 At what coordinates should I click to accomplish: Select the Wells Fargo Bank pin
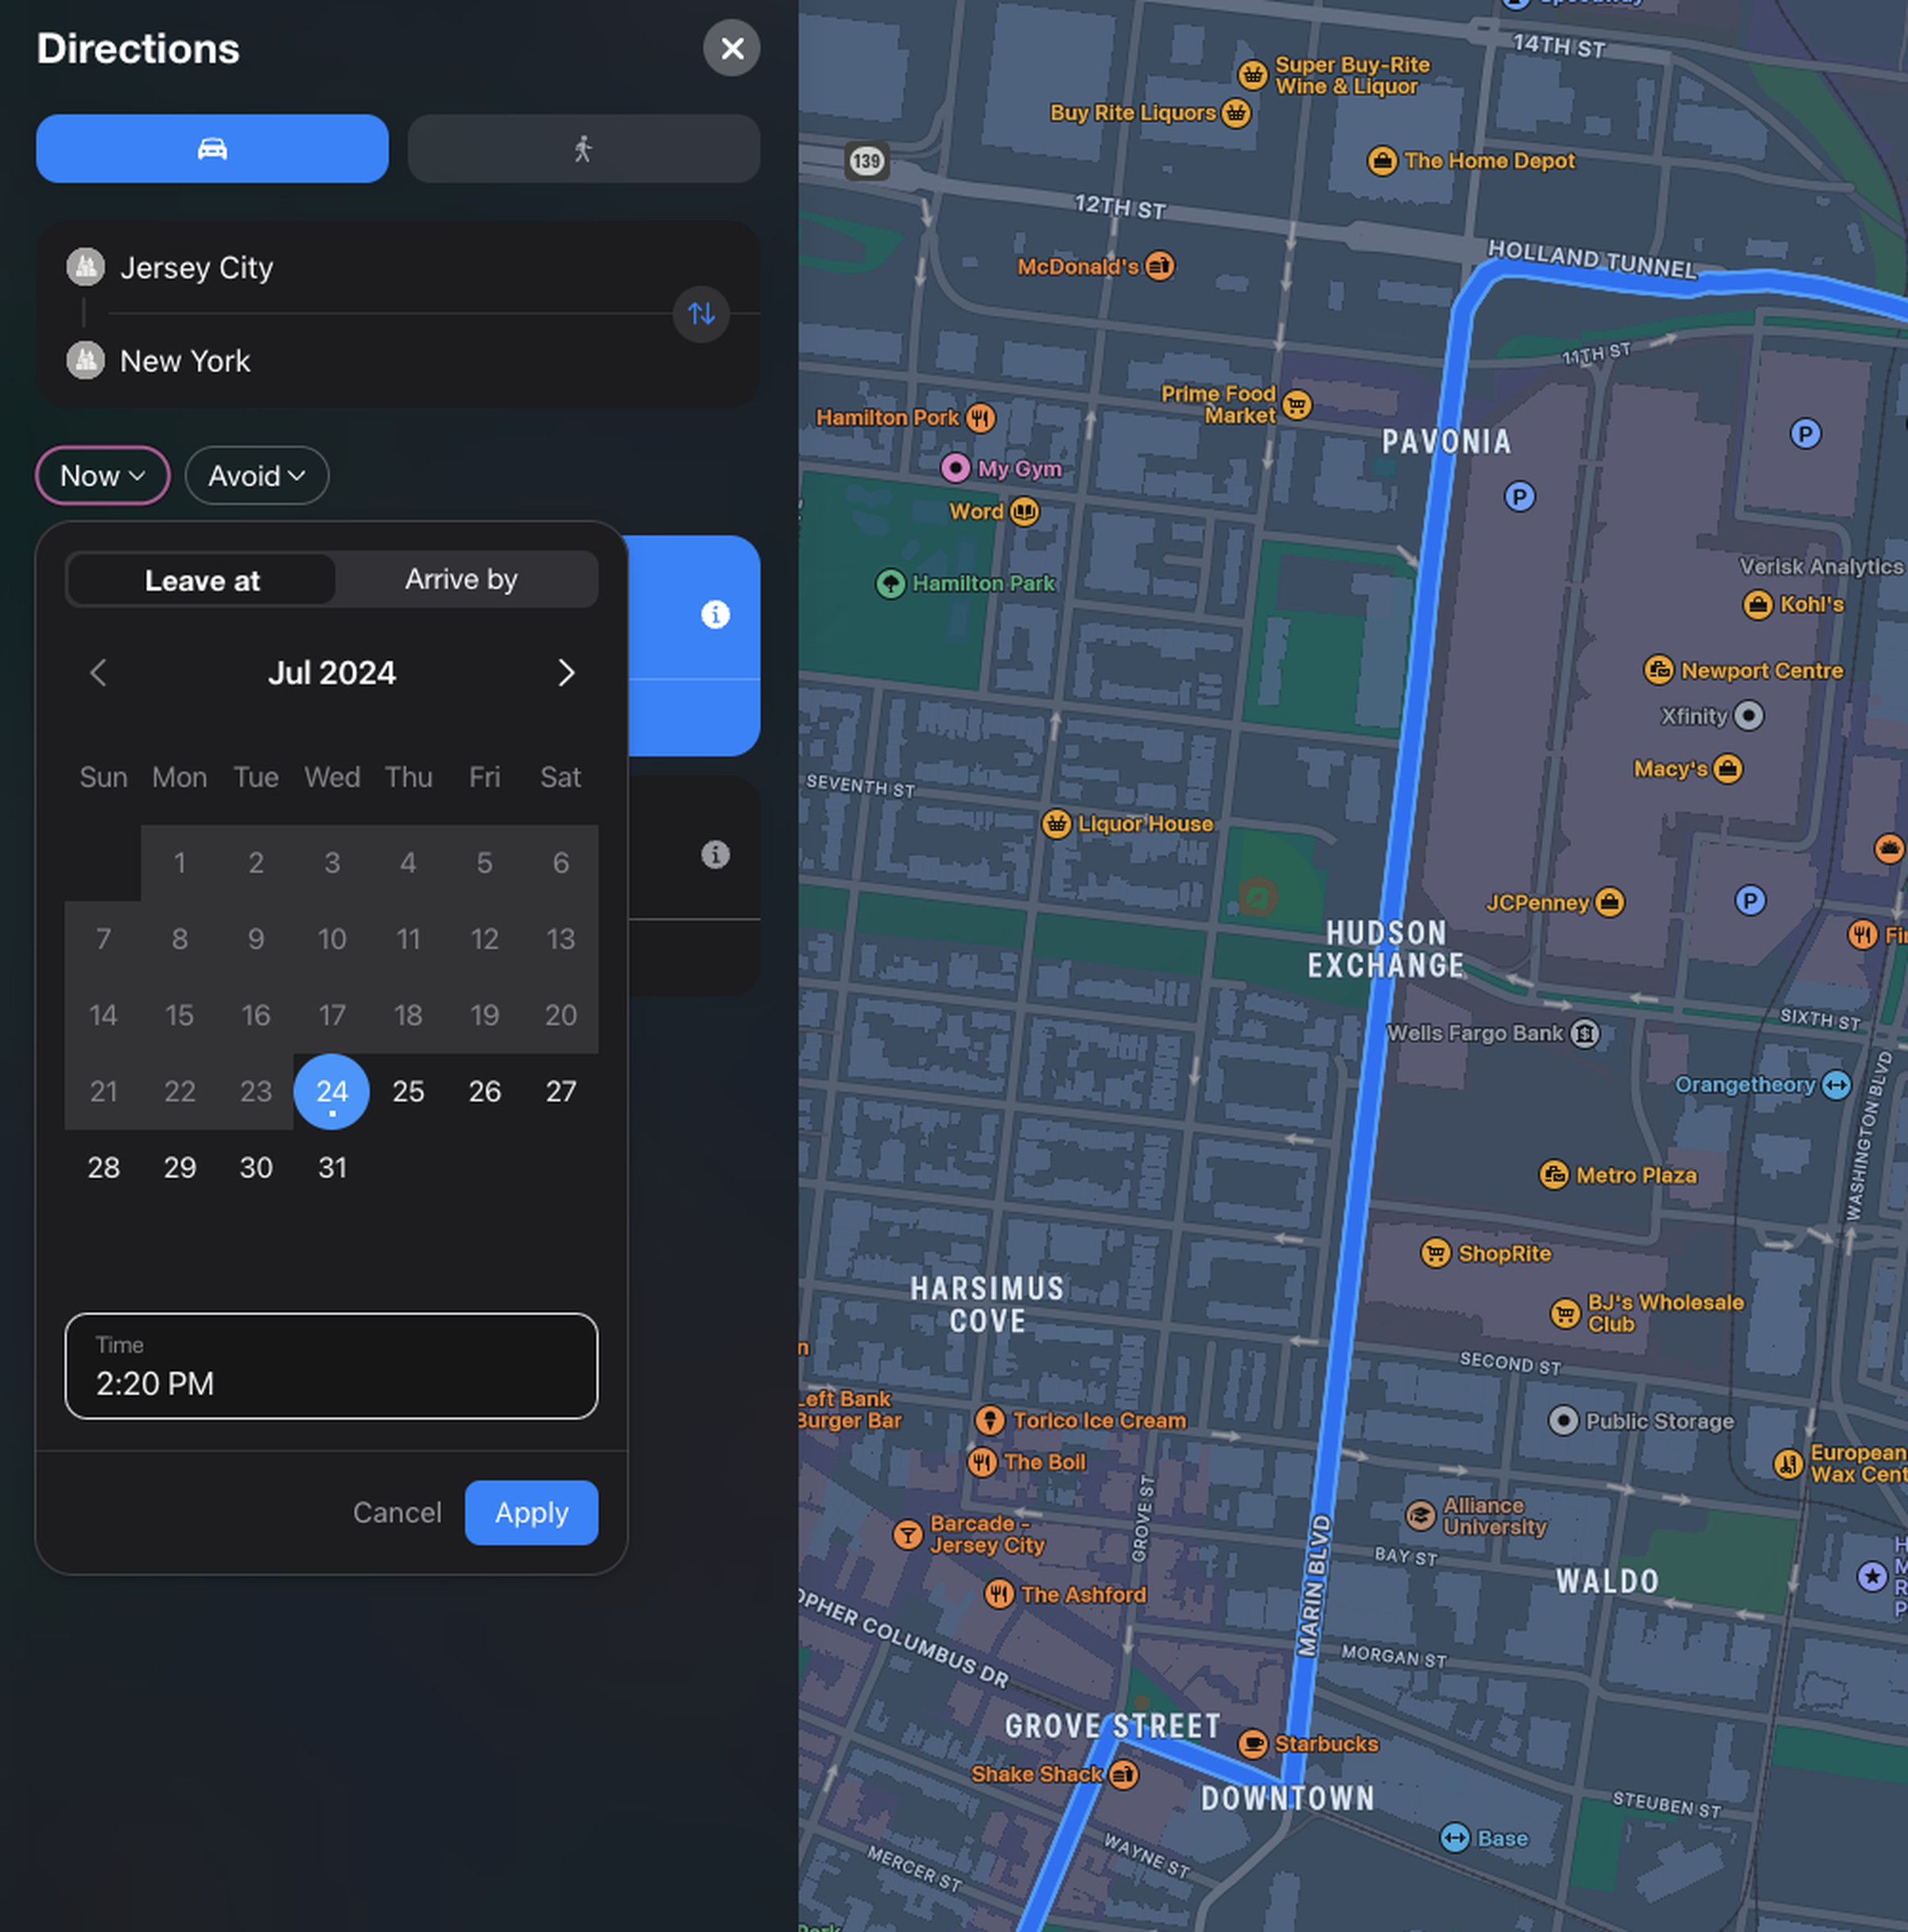click(x=1585, y=1033)
